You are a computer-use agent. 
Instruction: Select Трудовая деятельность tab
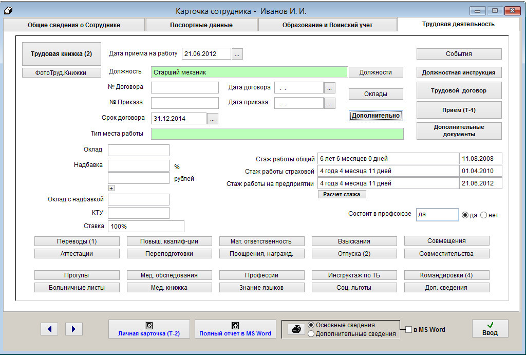(458, 24)
